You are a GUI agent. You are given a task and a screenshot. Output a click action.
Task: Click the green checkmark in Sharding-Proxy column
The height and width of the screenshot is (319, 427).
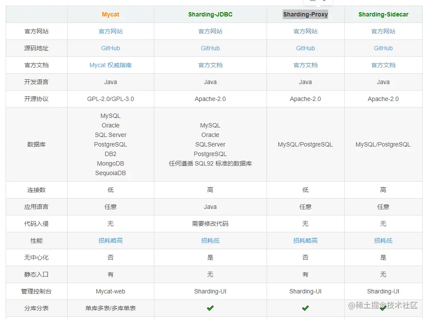(x=305, y=308)
